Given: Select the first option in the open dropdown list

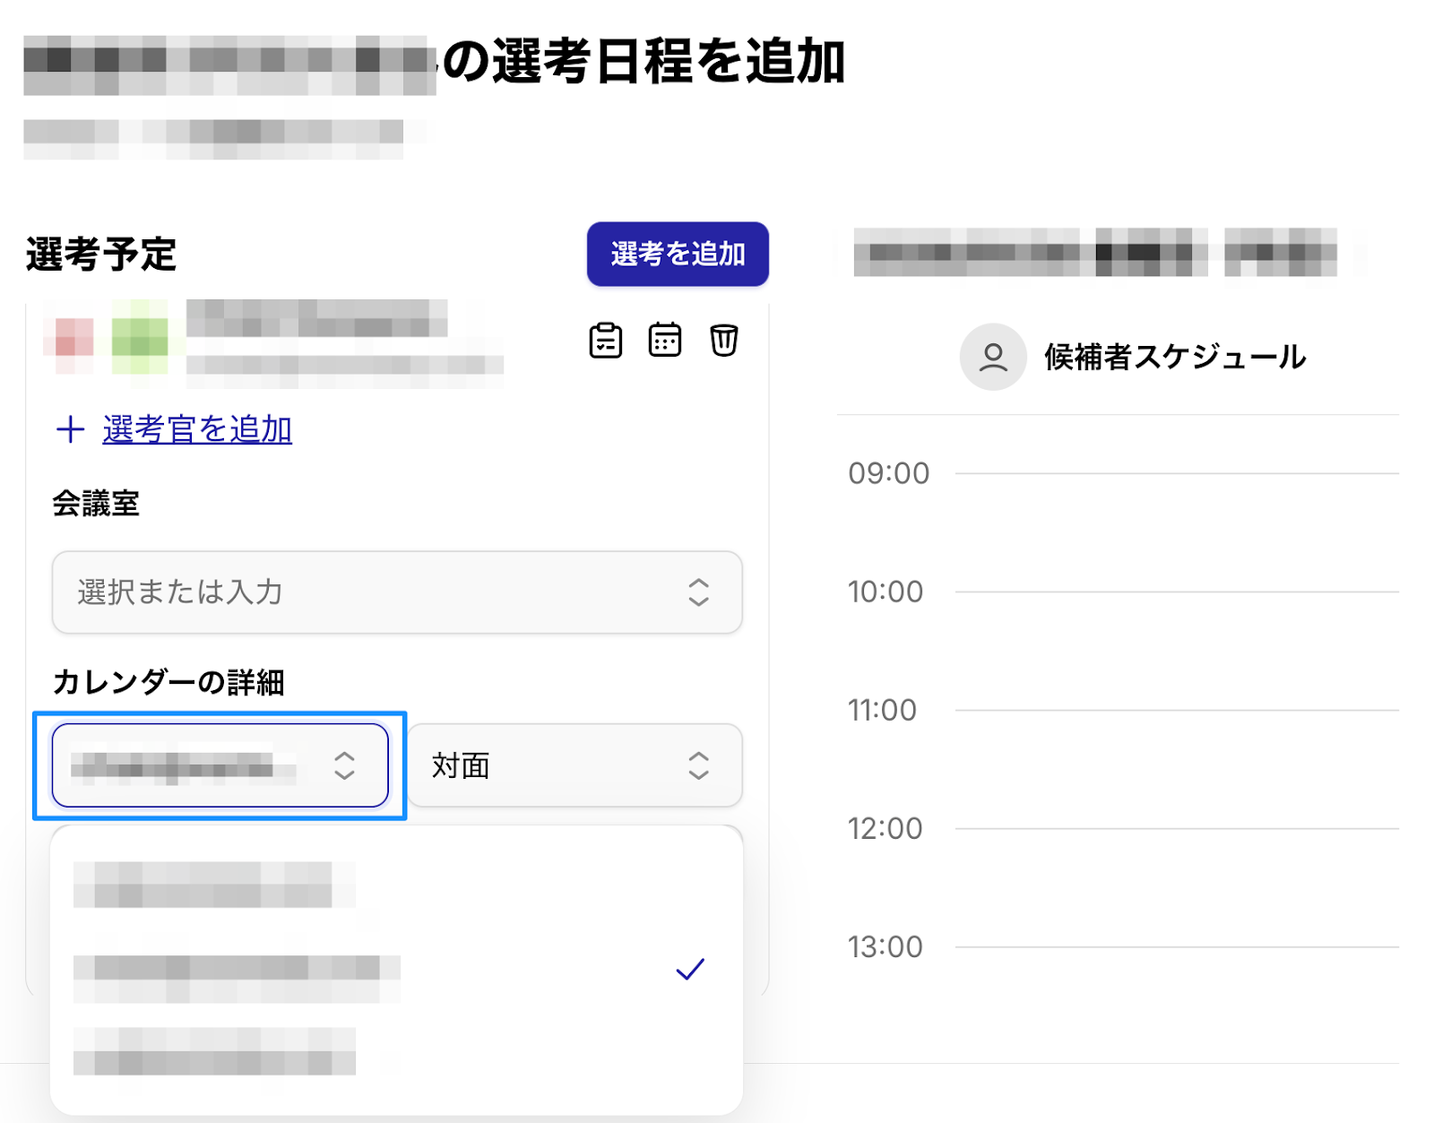Looking at the screenshot, I should [x=215, y=885].
